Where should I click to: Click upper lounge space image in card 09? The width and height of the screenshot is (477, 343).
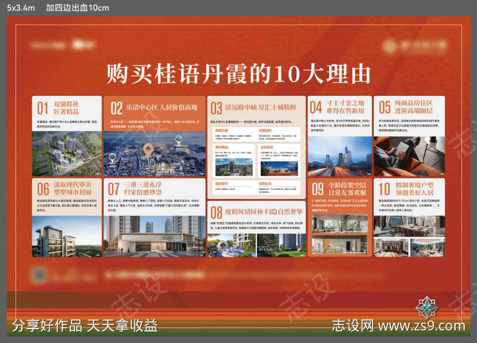pos(340,223)
